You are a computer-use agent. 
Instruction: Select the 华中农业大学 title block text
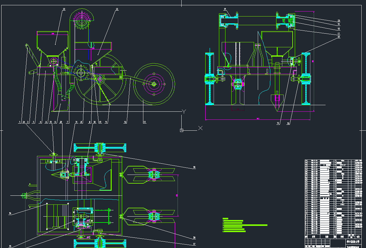pyautogui.click(x=353, y=242)
